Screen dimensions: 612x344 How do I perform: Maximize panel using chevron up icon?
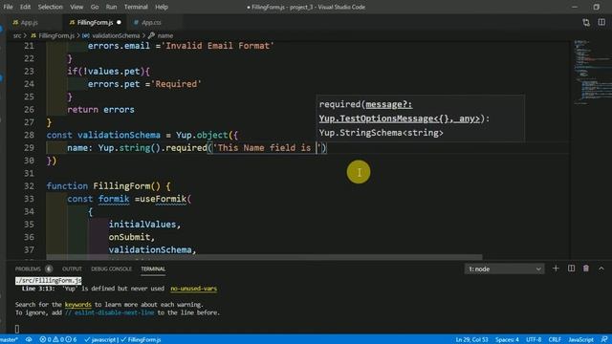click(x=601, y=269)
